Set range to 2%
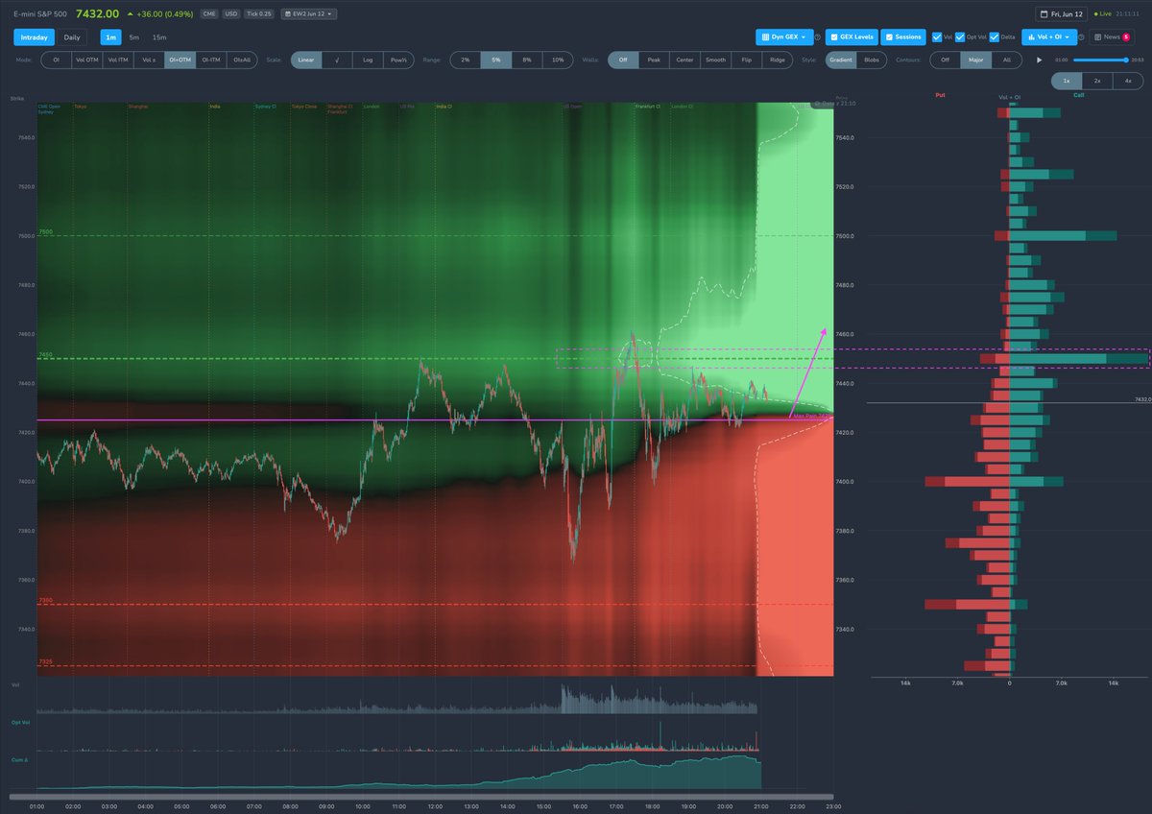Screen dimensions: 1152x814 pos(465,60)
